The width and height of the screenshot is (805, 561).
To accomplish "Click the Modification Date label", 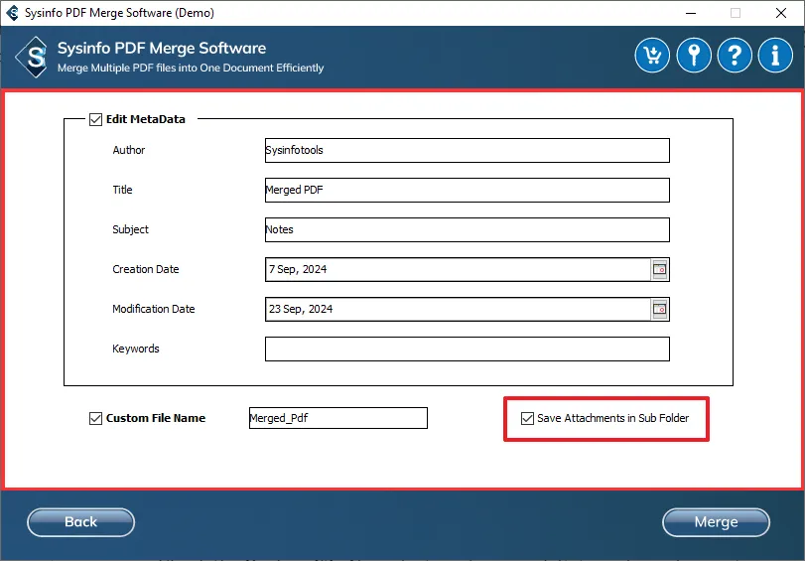I will [154, 309].
